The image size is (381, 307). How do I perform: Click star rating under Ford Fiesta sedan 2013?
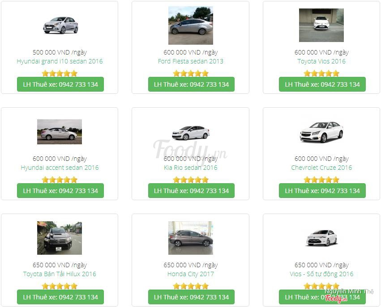[191, 73]
